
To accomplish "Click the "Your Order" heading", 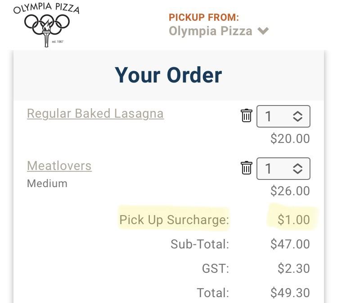I will pos(168,75).
